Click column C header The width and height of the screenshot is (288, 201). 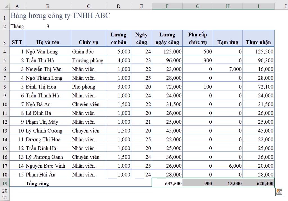click(x=89, y=6)
